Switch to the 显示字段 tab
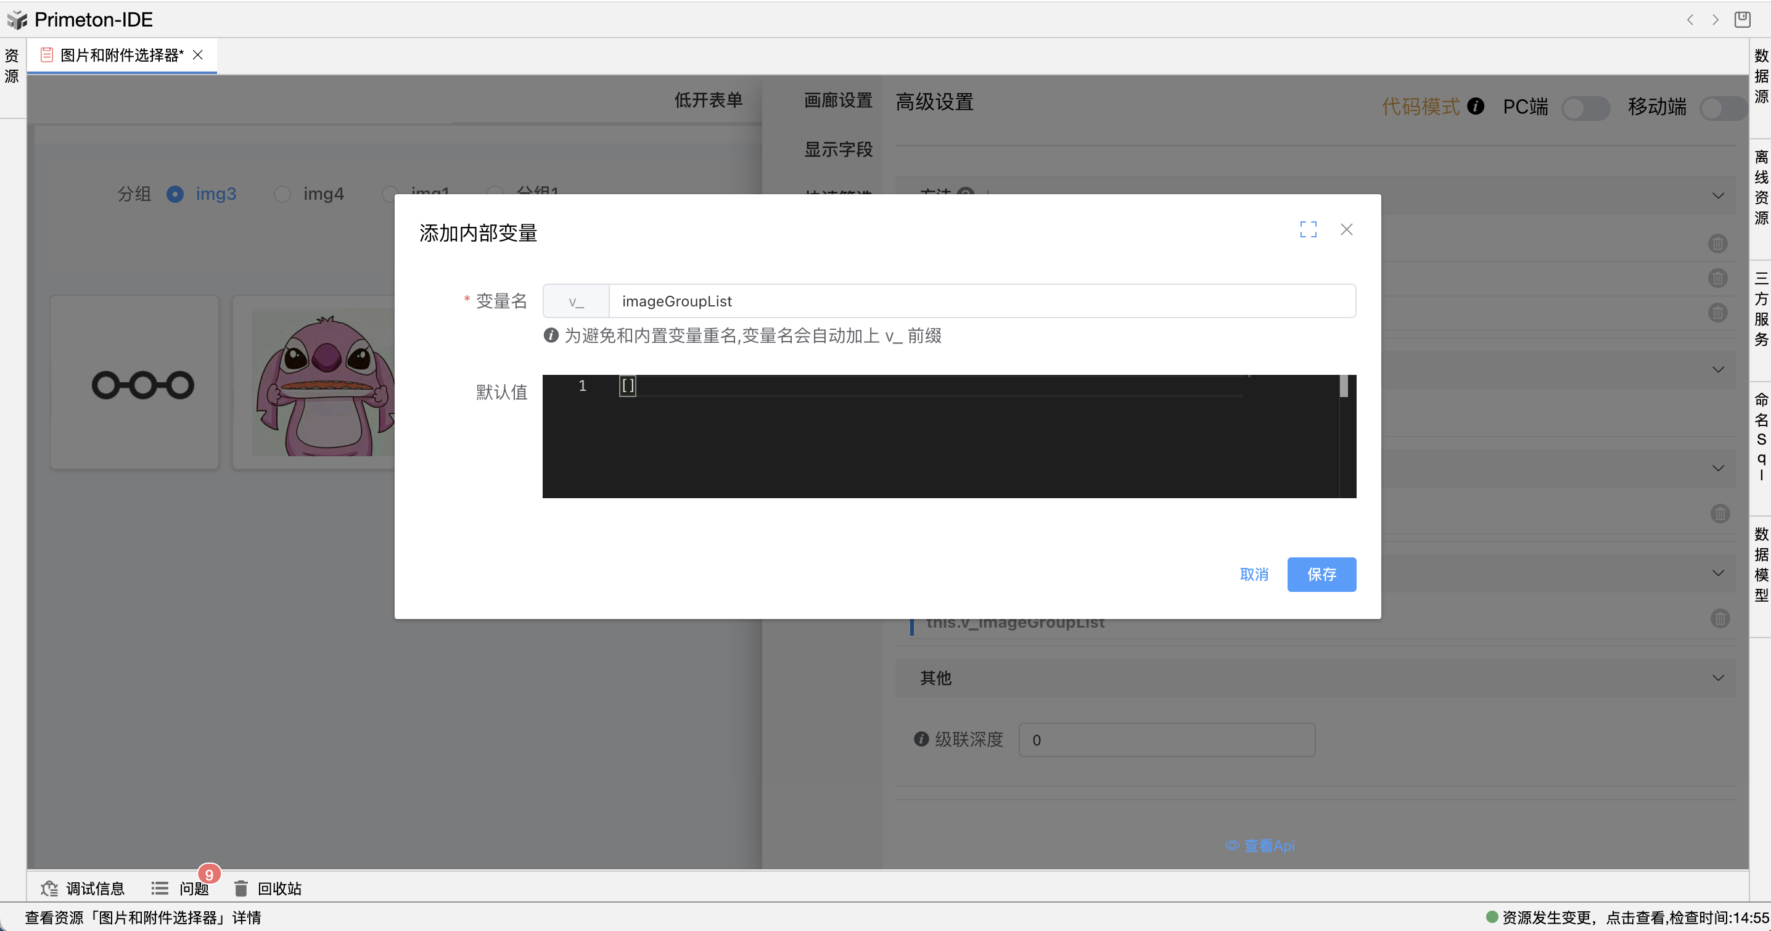Viewport: 1771px width, 931px height. click(x=838, y=149)
